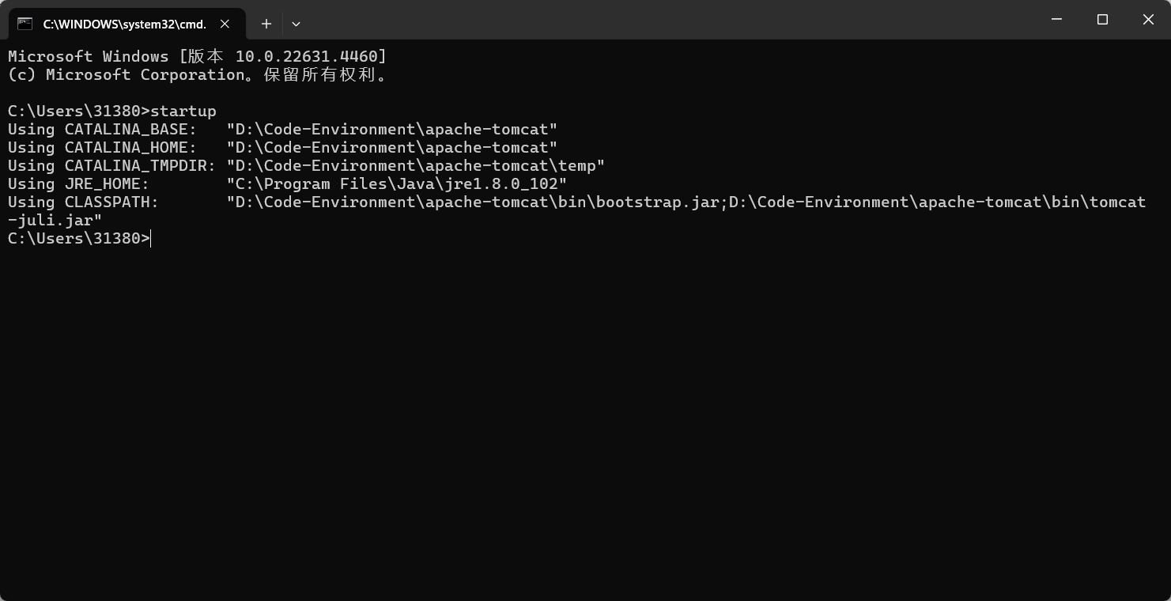
Task: Open a new terminal tab
Action: point(266,24)
